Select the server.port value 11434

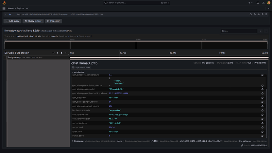(x=112, y=127)
